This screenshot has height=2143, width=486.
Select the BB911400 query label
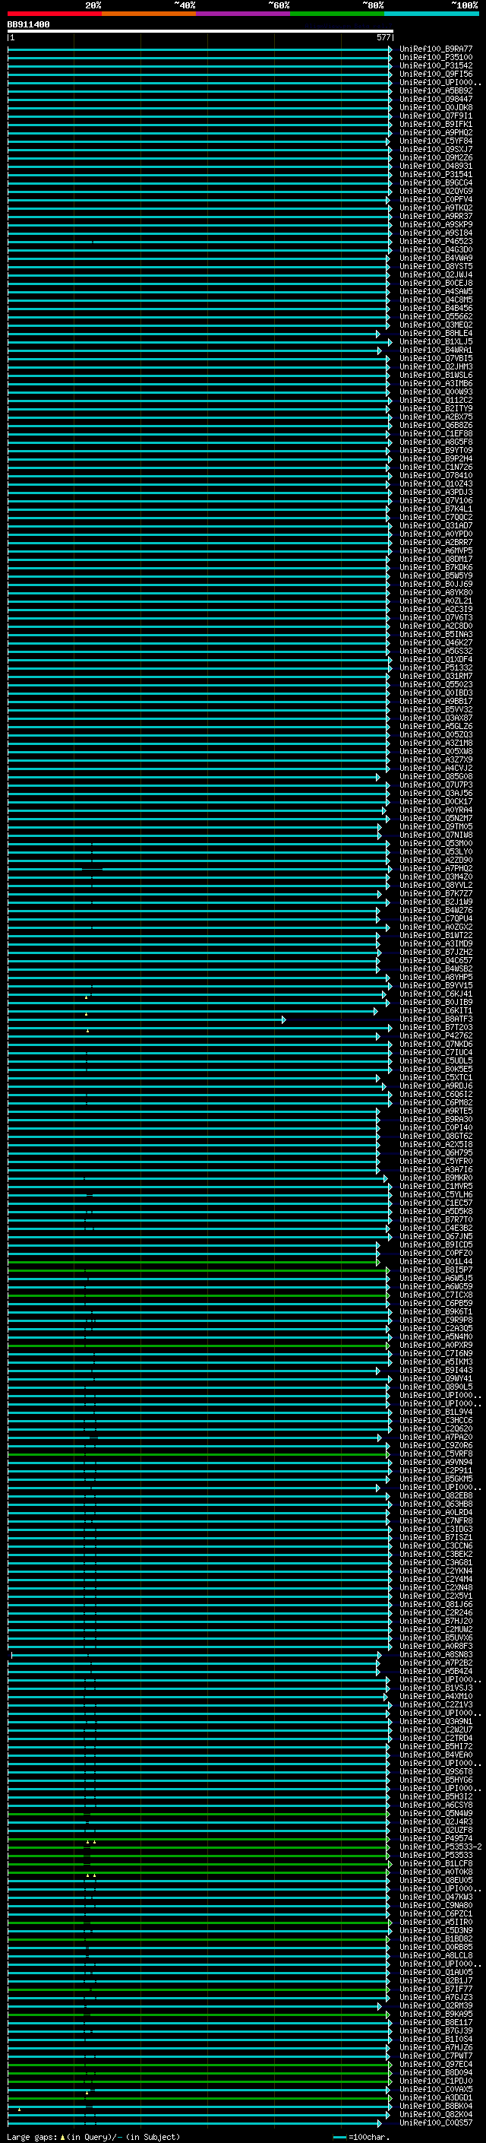(x=28, y=25)
